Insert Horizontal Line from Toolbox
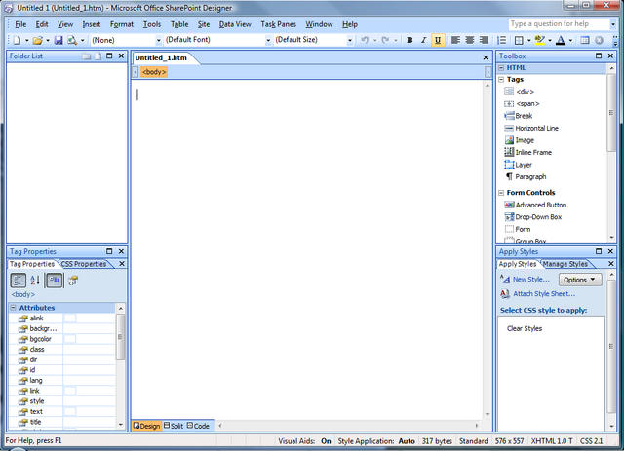Image resolution: width=624 pixels, height=451 pixels. [531, 128]
